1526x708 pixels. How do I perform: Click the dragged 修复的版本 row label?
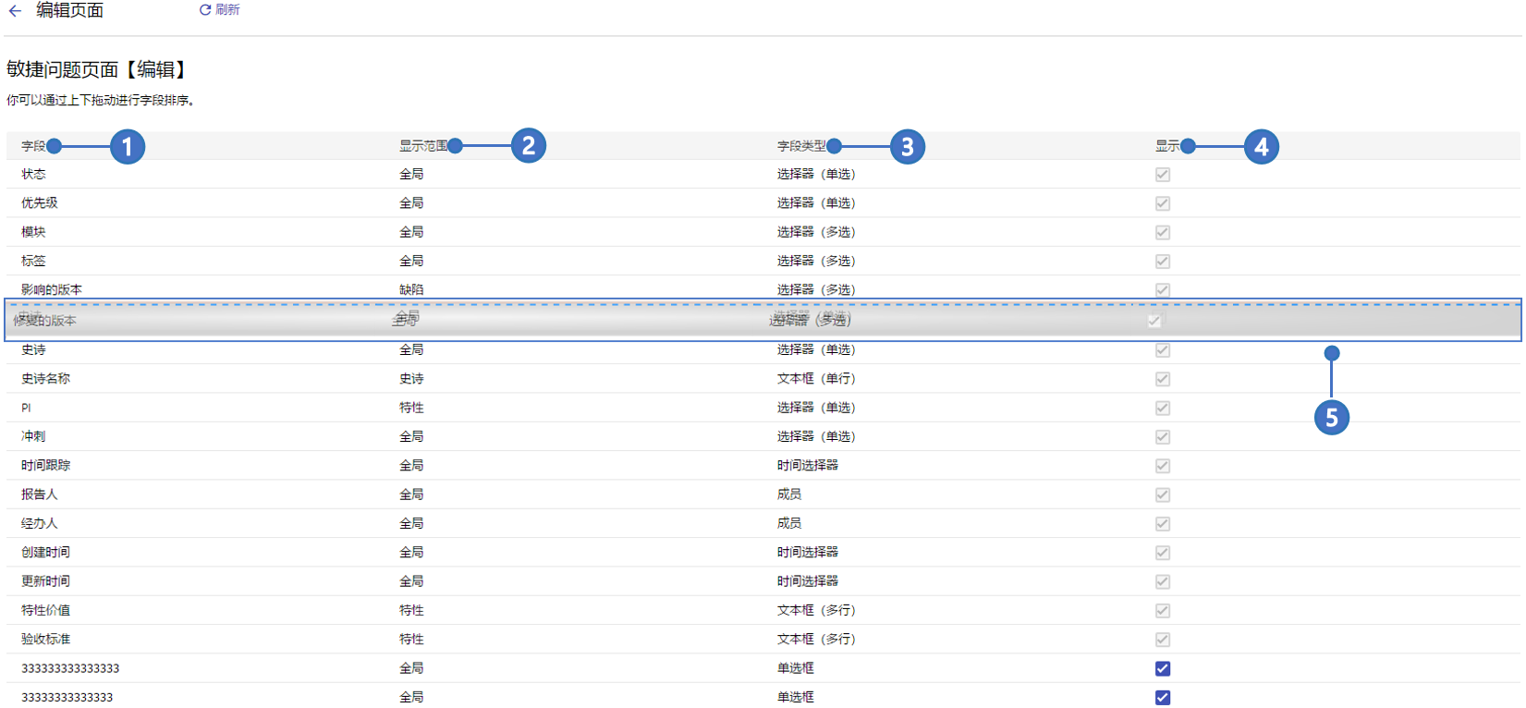[45, 321]
